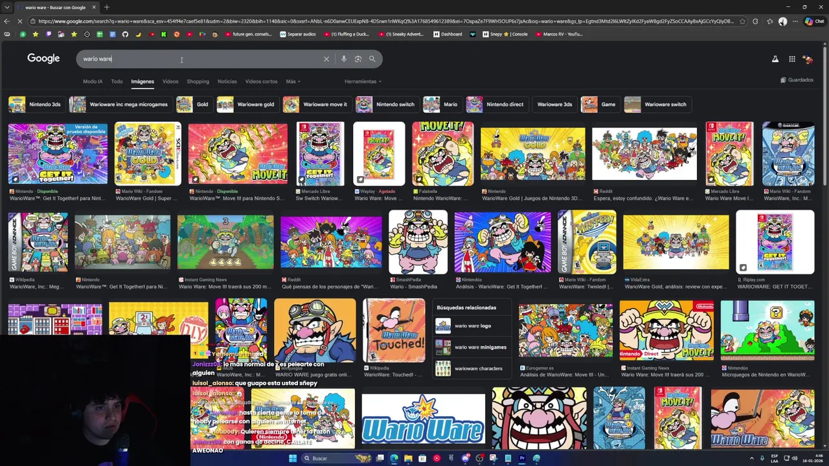Select related search wario ware minigames
The image size is (829, 466).
coord(473,348)
